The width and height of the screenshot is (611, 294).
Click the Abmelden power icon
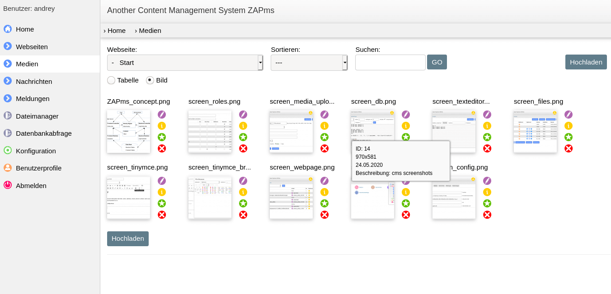coord(8,185)
